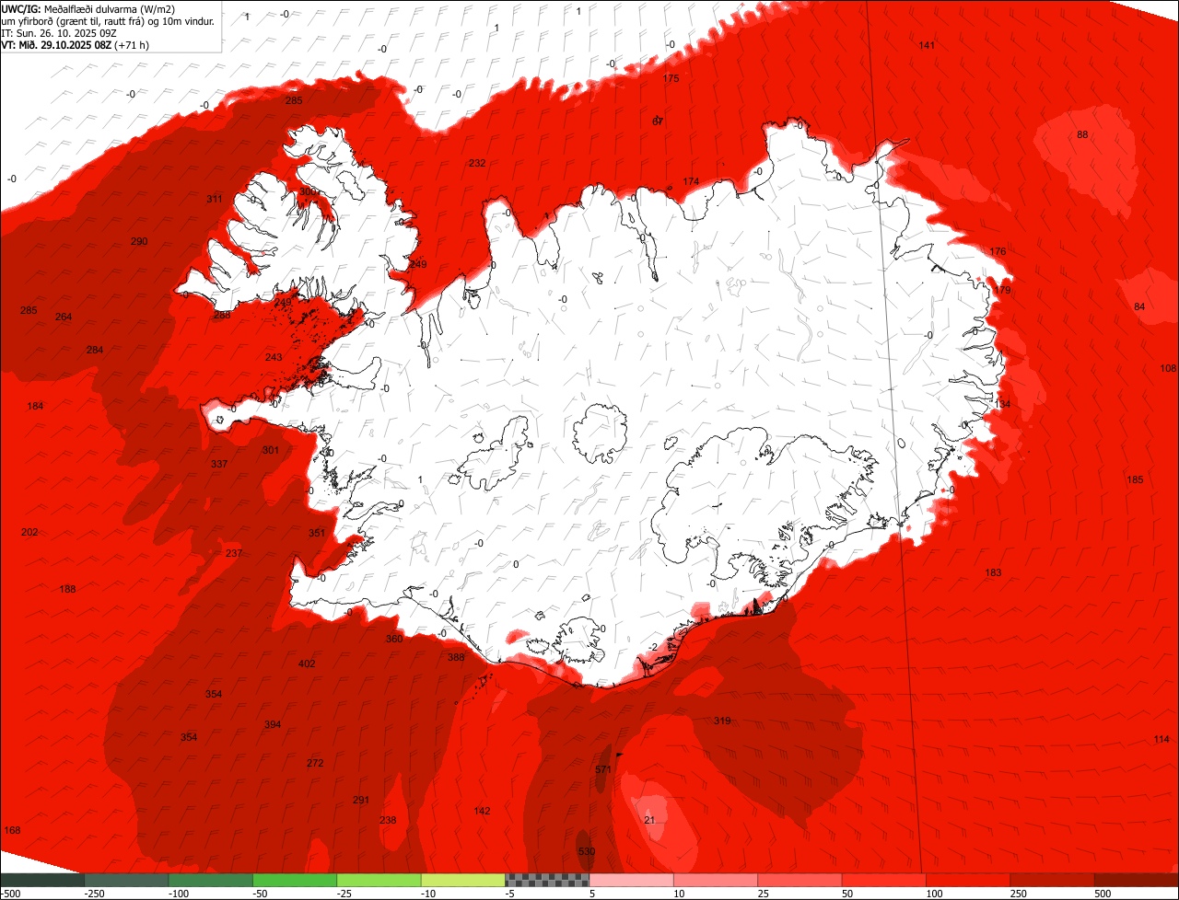Click the map value 134 by the Eastfjords

[x=1002, y=404]
